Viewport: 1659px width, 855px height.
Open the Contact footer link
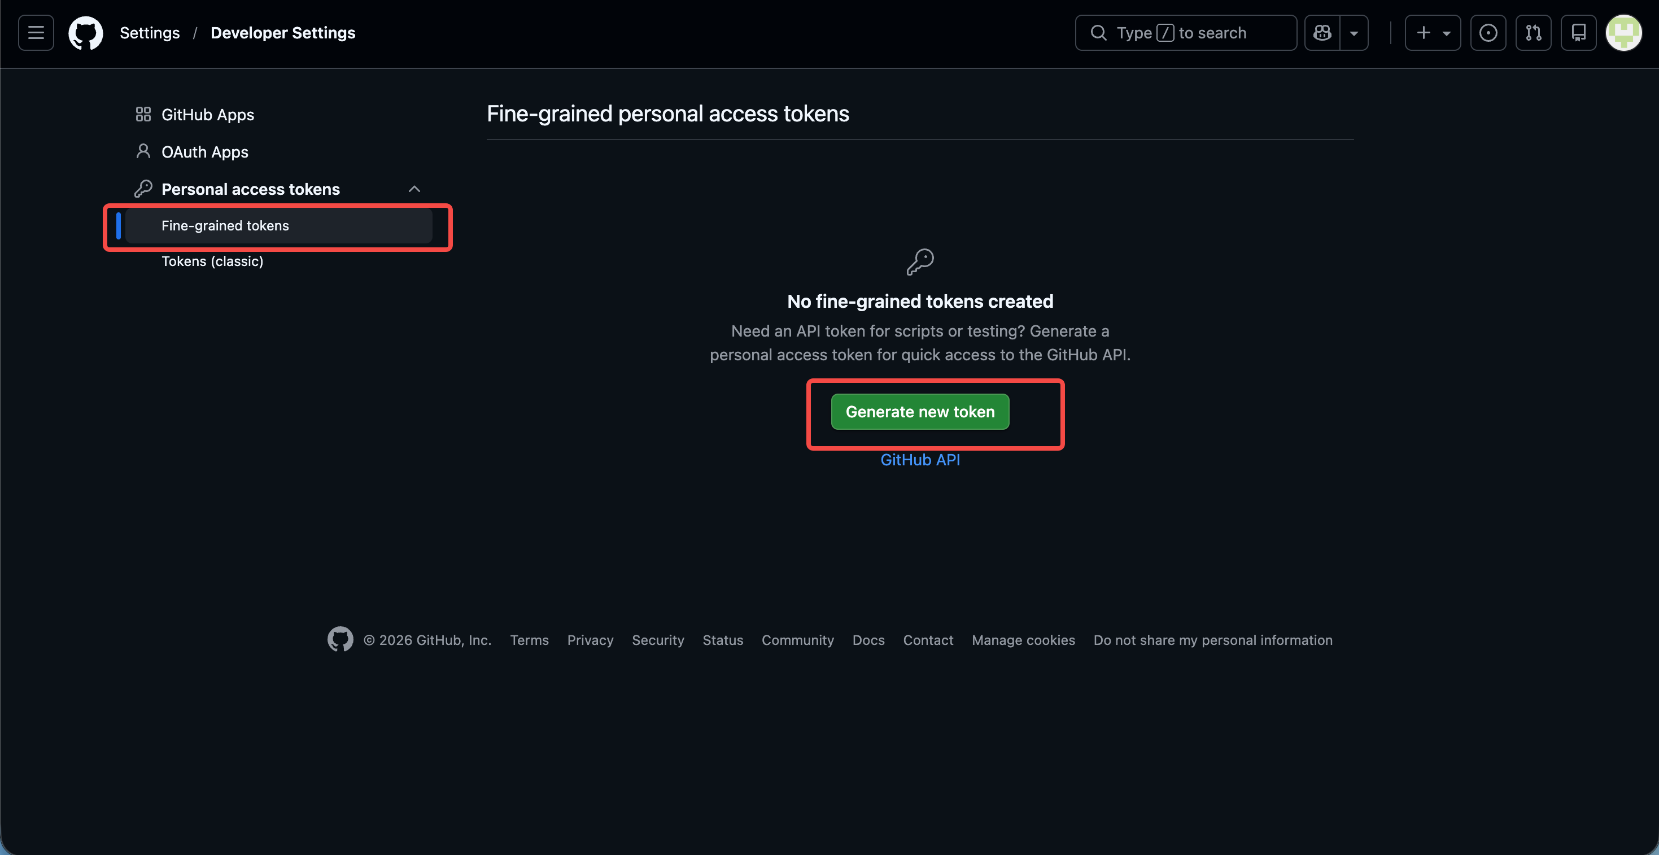928,640
